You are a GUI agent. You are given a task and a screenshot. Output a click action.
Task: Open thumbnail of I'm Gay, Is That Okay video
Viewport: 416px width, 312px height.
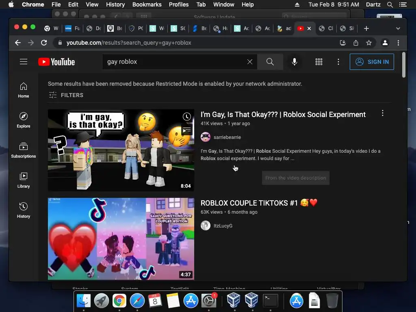click(x=121, y=150)
